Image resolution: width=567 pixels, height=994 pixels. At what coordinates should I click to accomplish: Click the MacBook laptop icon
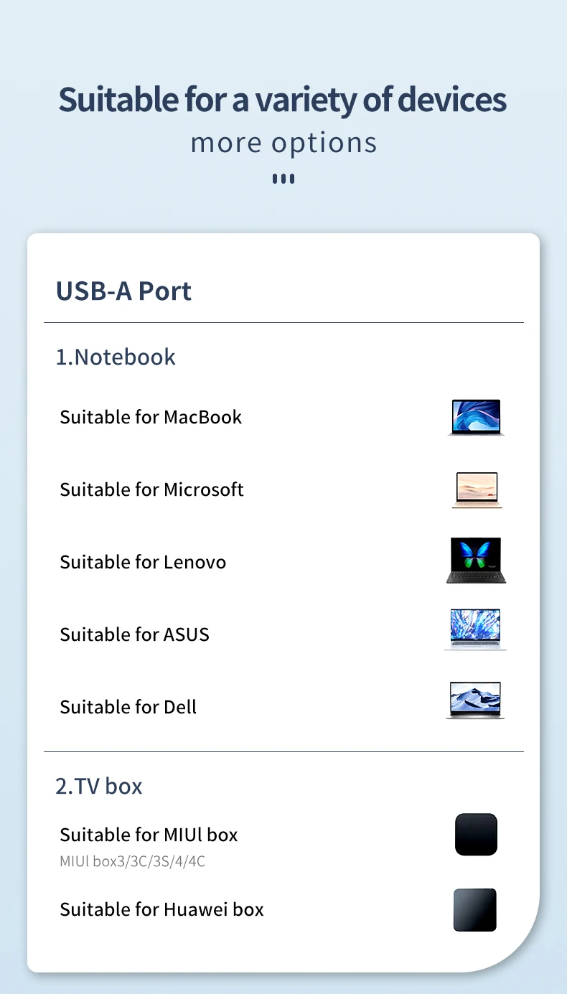click(x=476, y=417)
